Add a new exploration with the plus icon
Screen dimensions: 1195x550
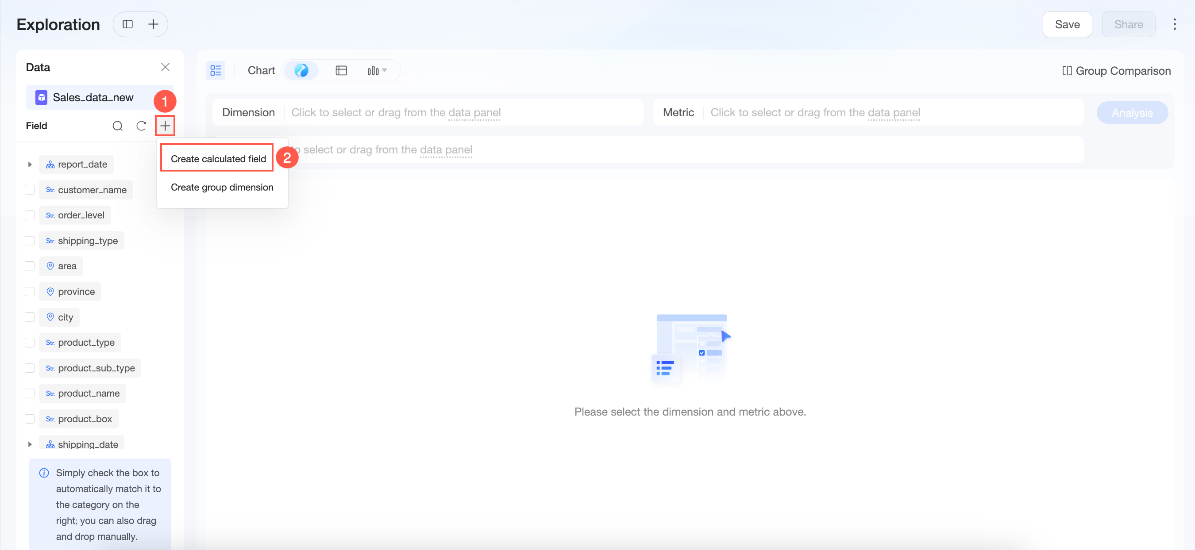point(153,24)
